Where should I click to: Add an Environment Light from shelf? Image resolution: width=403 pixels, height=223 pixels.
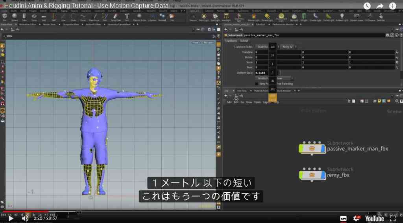281,17
